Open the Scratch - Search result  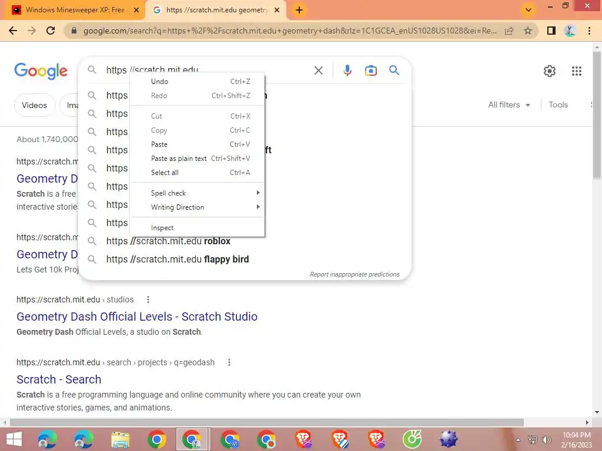[x=59, y=380]
